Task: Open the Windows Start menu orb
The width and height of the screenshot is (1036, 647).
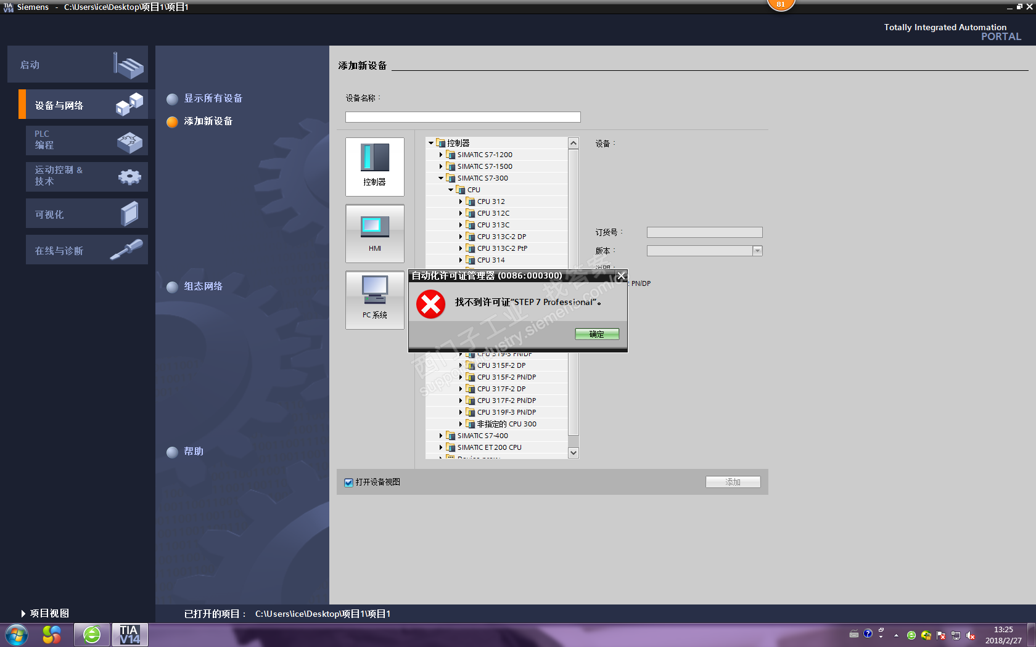Action: (17, 635)
